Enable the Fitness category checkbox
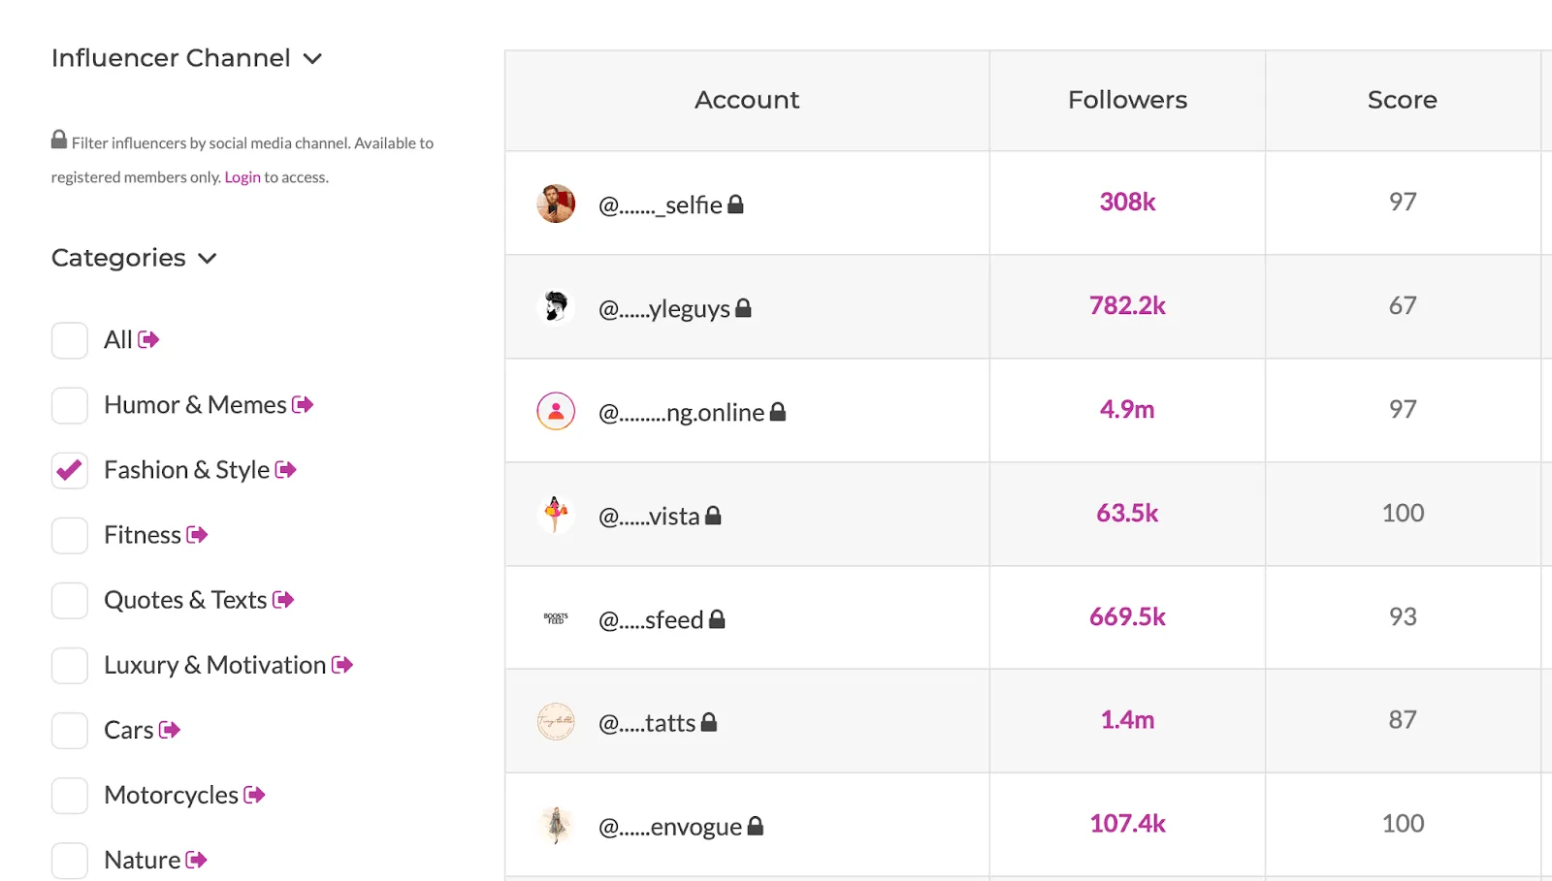1552x881 pixels. coord(69,535)
